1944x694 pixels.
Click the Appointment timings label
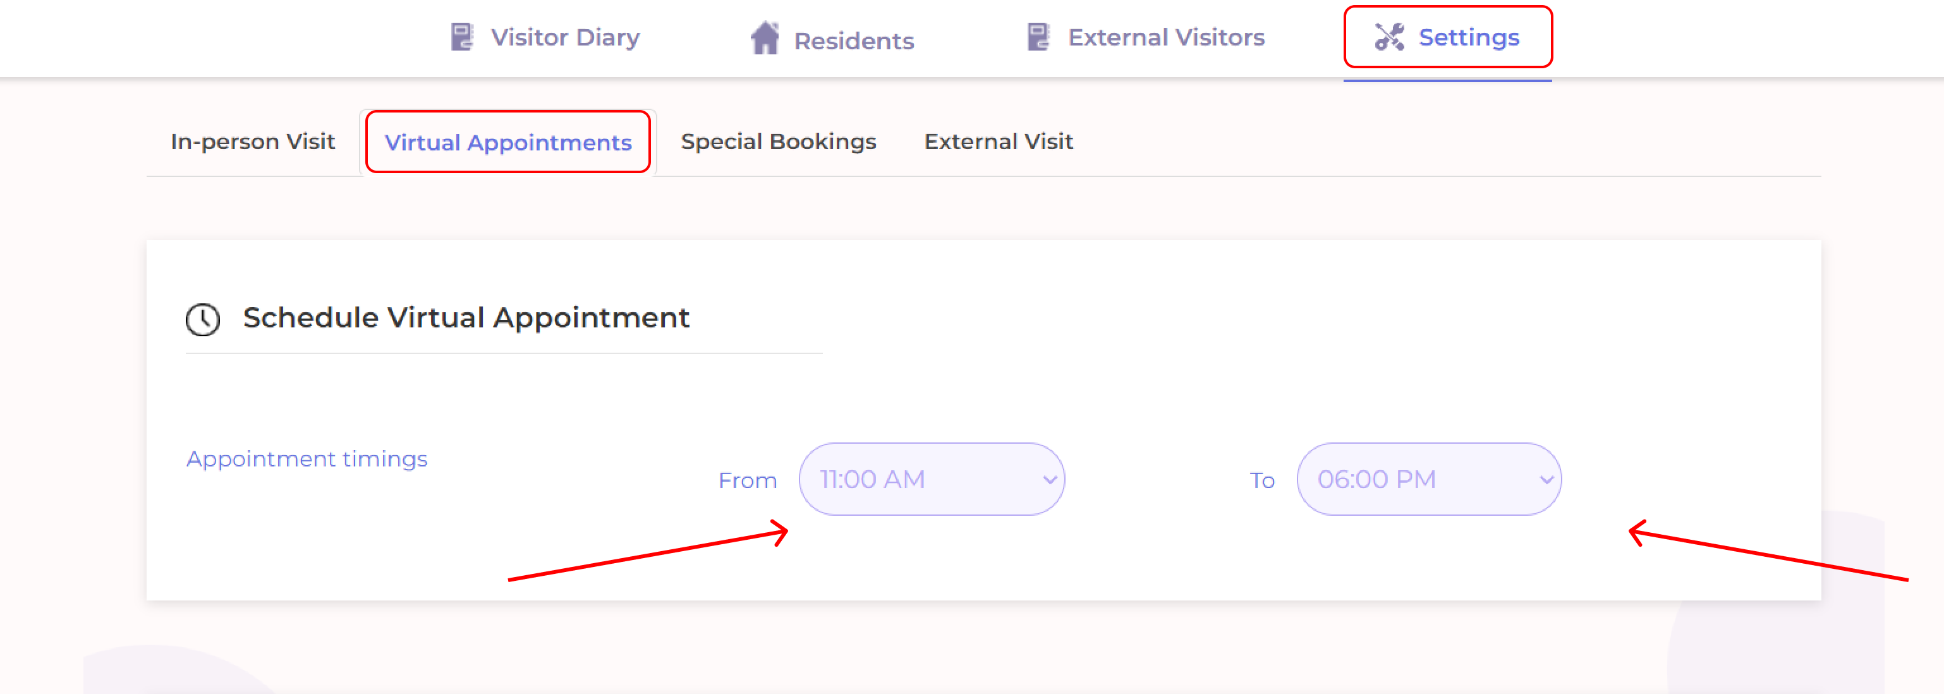[x=307, y=459]
